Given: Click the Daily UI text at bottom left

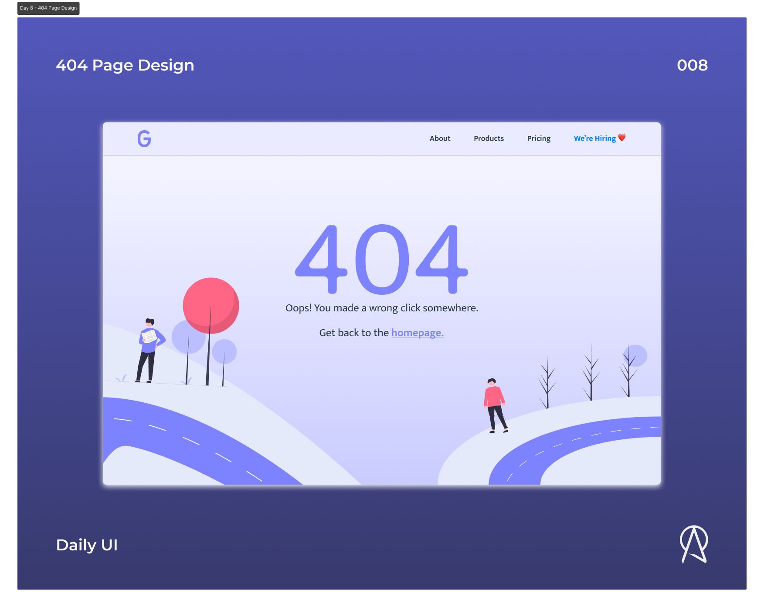Looking at the screenshot, I should 87,545.
